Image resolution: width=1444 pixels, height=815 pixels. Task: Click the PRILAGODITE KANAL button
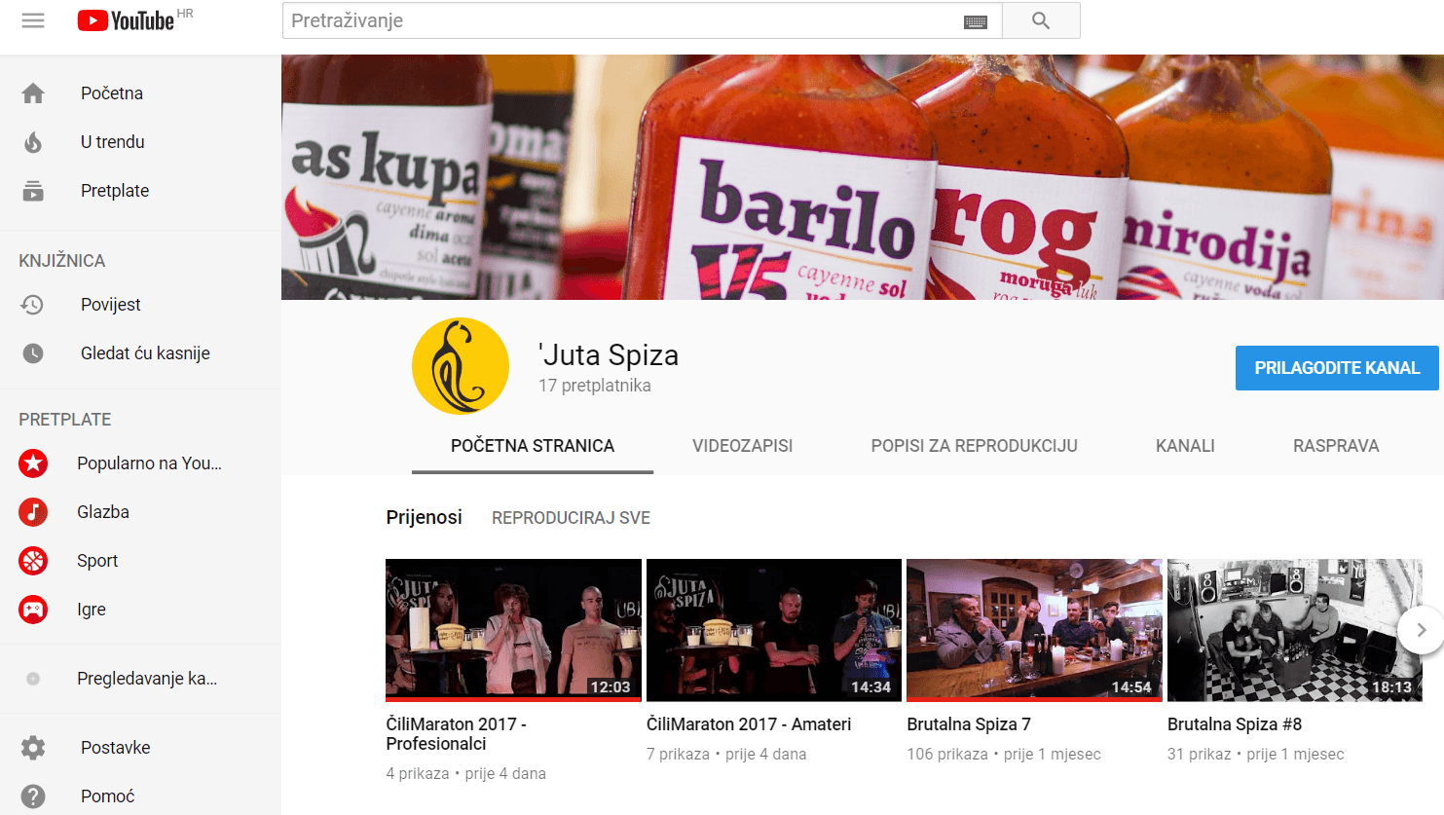coord(1337,368)
